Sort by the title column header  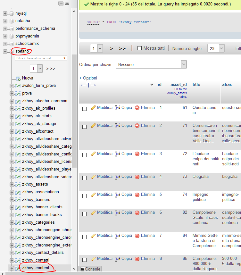pos(196,84)
